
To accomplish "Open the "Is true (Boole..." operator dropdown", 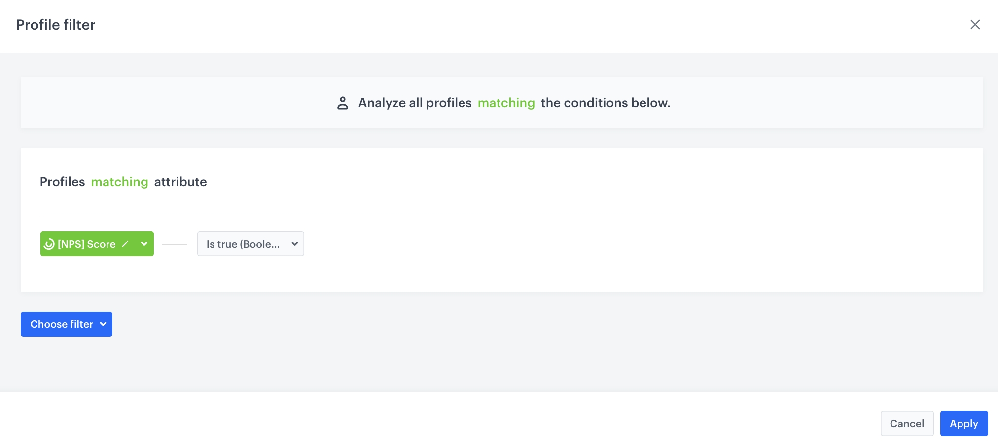I will [243, 244].
